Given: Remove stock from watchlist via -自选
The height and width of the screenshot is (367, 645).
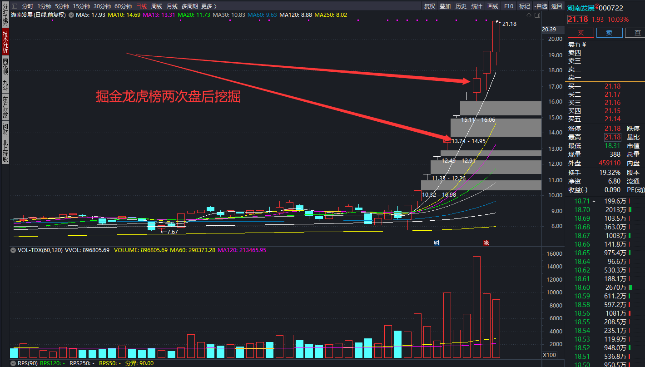Looking at the screenshot, I should 541,6.
